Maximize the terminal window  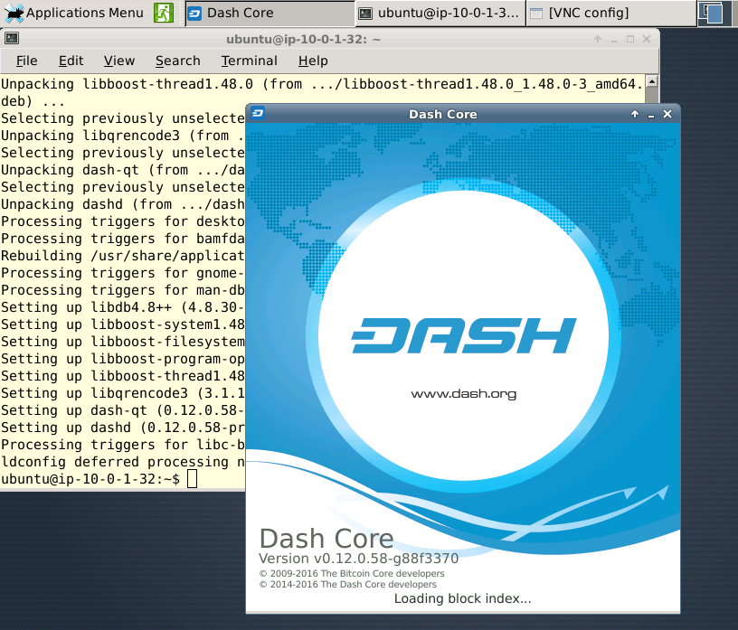pyautogui.click(x=630, y=39)
